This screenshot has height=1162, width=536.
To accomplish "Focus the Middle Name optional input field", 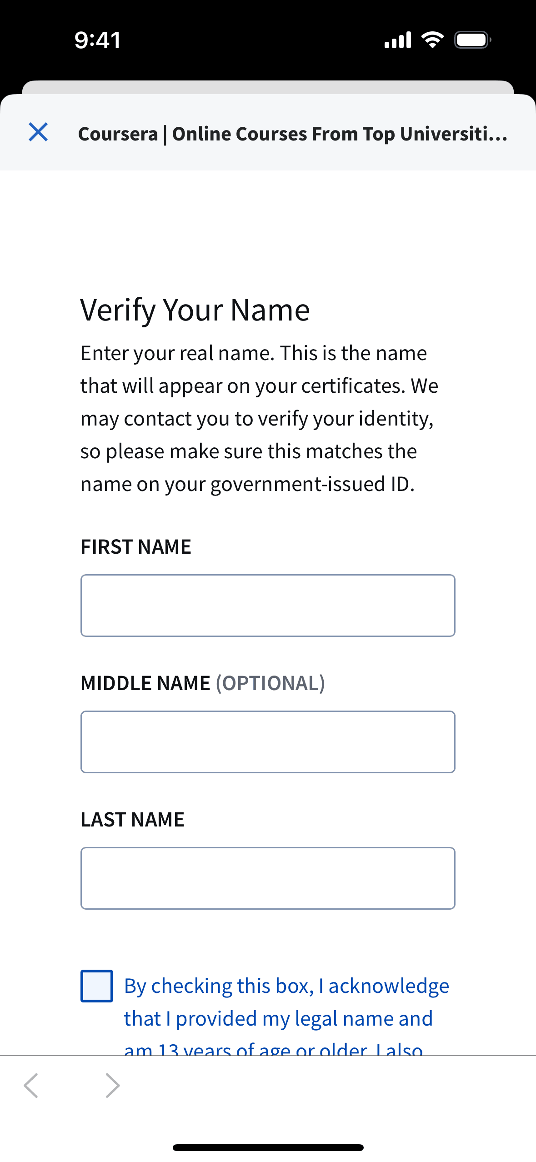I will (x=268, y=742).
